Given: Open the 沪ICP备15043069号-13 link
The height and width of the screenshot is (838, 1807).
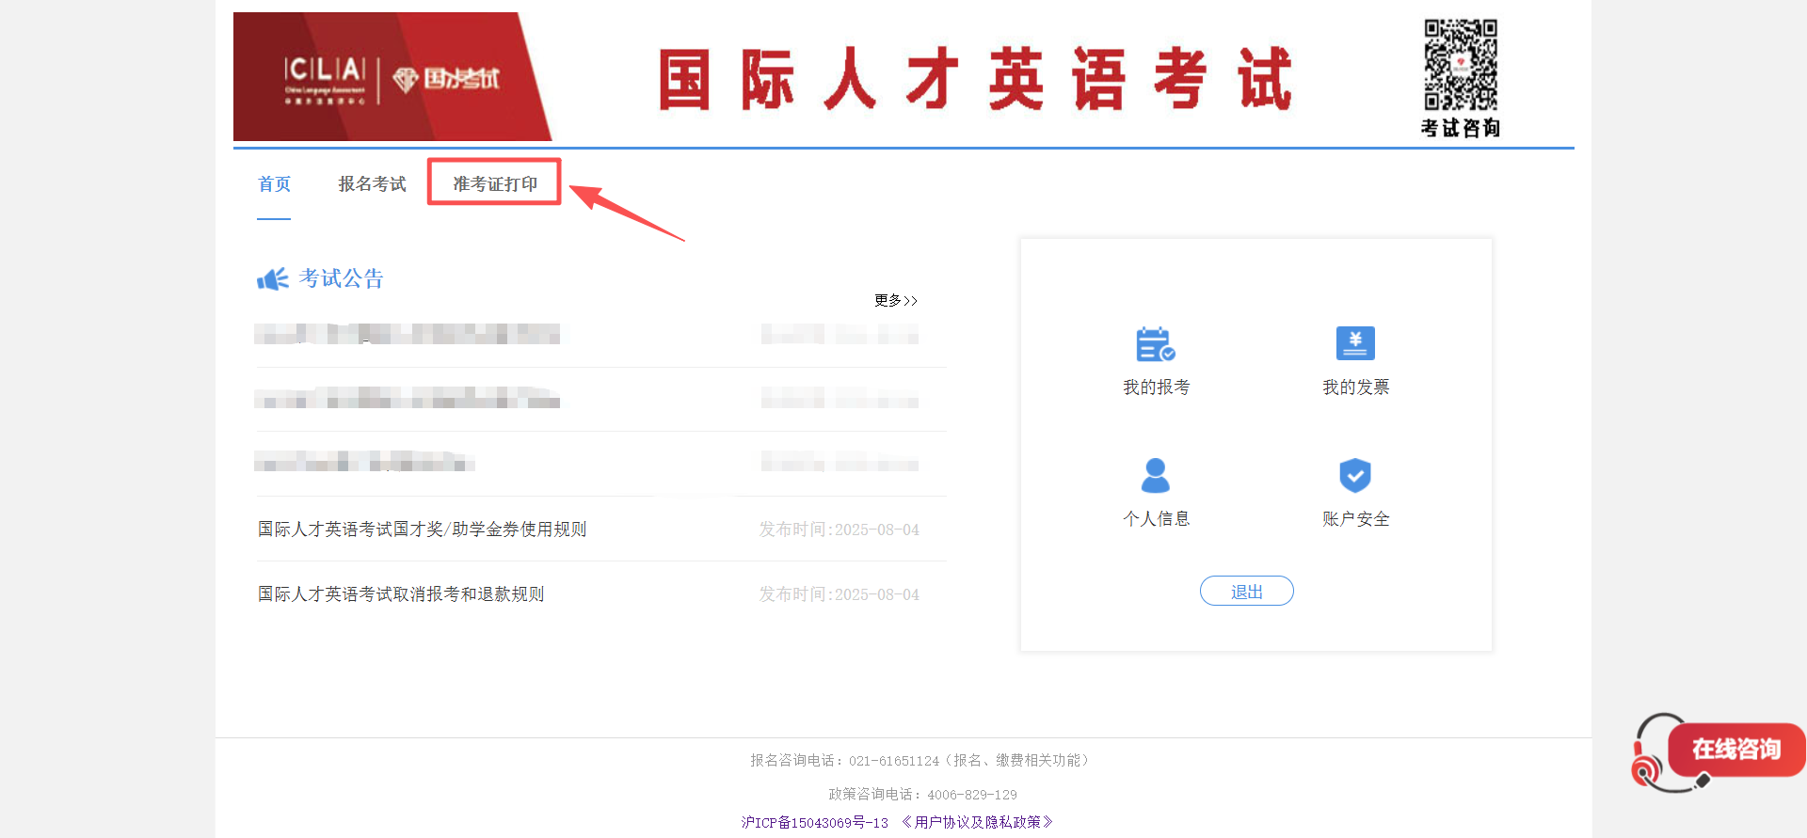Looking at the screenshot, I should click(x=814, y=823).
